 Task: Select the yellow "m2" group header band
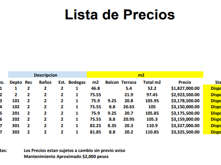coord(145,75)
